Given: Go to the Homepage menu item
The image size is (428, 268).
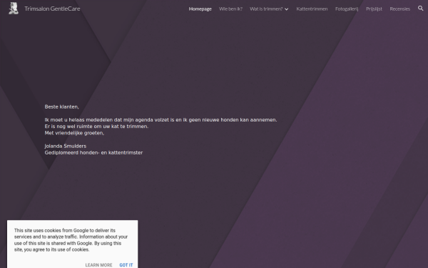Looking at the screenshot, I should click(x=200, y=9).
